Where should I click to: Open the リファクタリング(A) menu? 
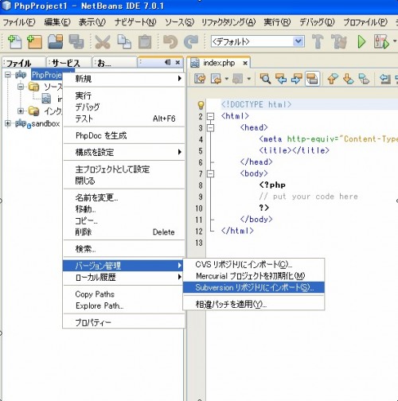228,22
